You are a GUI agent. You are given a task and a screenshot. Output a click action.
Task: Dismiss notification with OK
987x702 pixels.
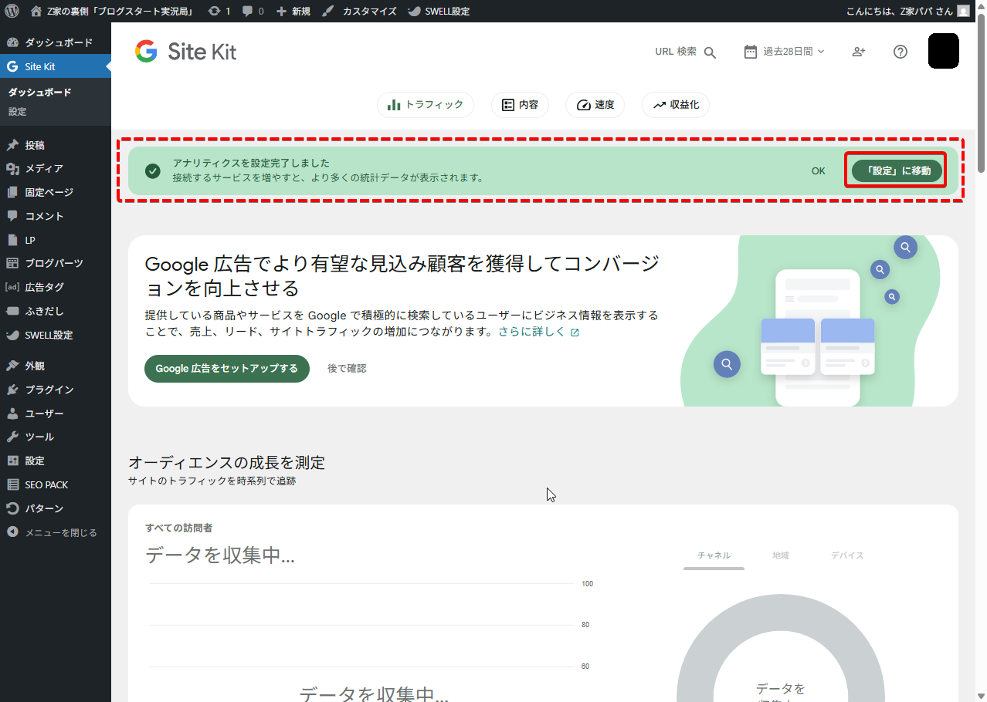[819, 171]
